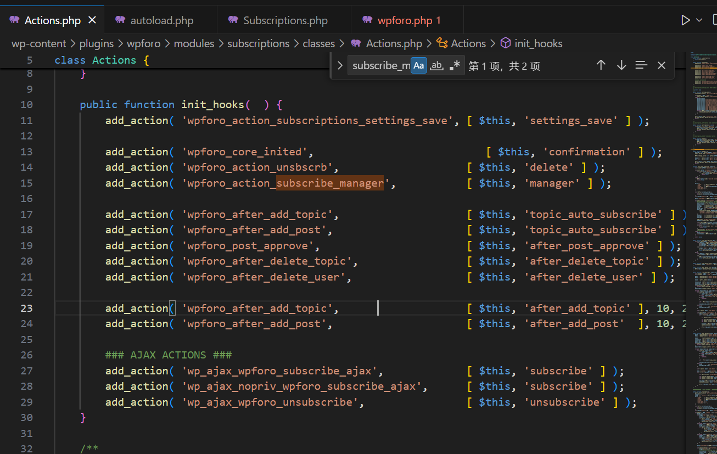Click the method cube icon before init_hooks
717x454 pixels.
[x=506, y=43]
